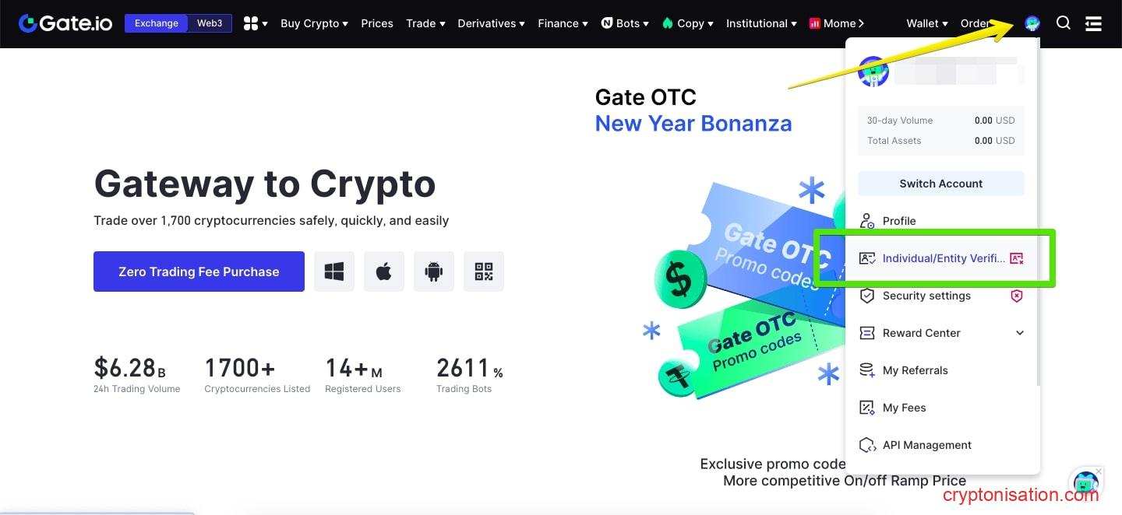The height and width of the screenshot is (515, 1122).
Task: Open Individual/Entity Verification menu item
Action: tap(943, 258)
